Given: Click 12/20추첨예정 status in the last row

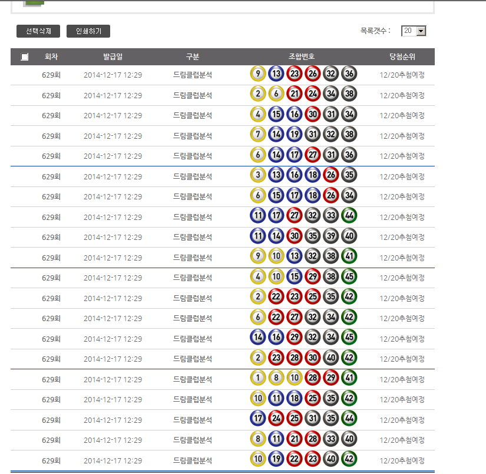Looking at the screenshot, I should [402, 460].
